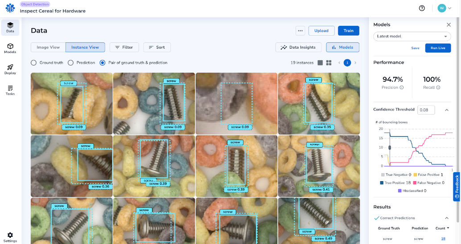The image size is (461, 244).
Task: Open the Models section in sidebar
Action: click(10, 48)
